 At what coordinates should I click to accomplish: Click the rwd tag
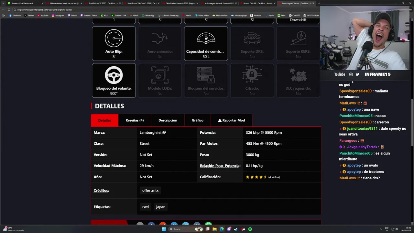(146, 207)
